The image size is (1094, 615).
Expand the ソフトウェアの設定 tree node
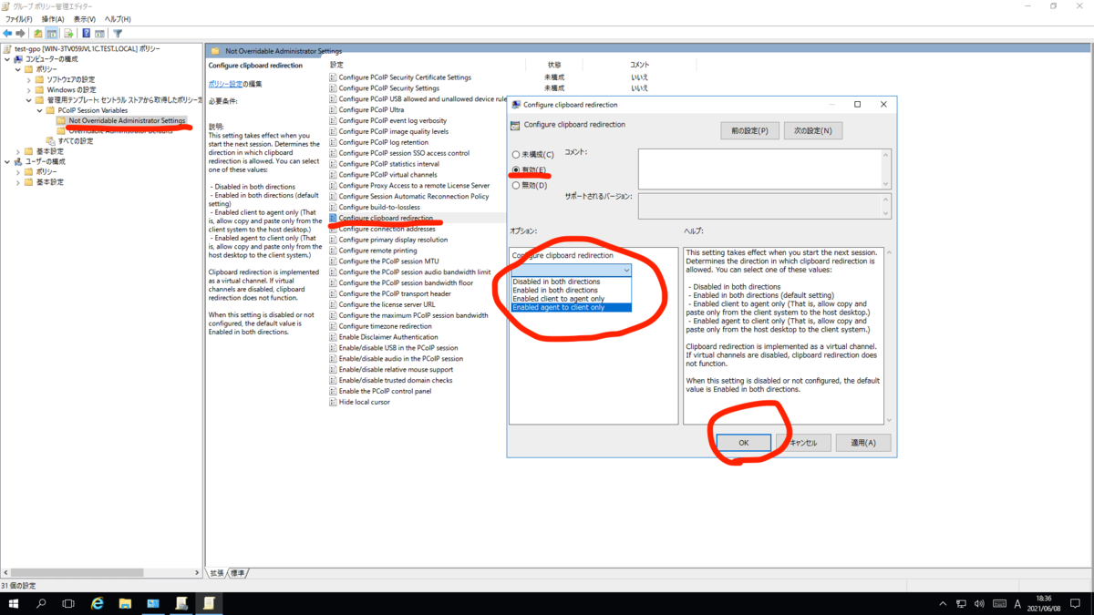click(x=29, y=80)
